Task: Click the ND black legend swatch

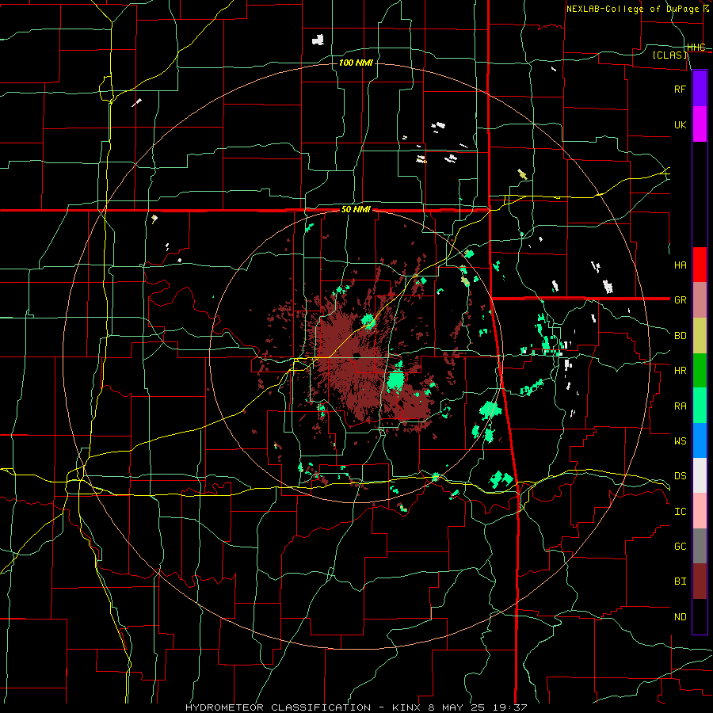Action: pyautogui.click(x=700, y=616)
